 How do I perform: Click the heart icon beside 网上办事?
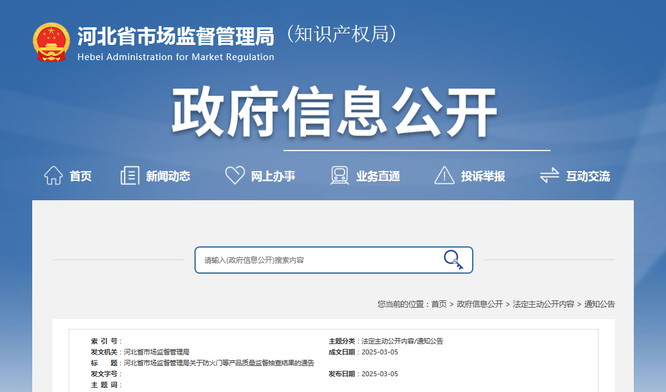click(x=235, y=175)
